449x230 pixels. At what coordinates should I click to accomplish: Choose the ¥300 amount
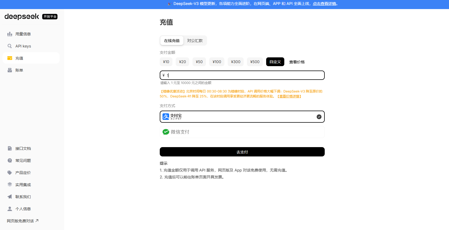236,62
